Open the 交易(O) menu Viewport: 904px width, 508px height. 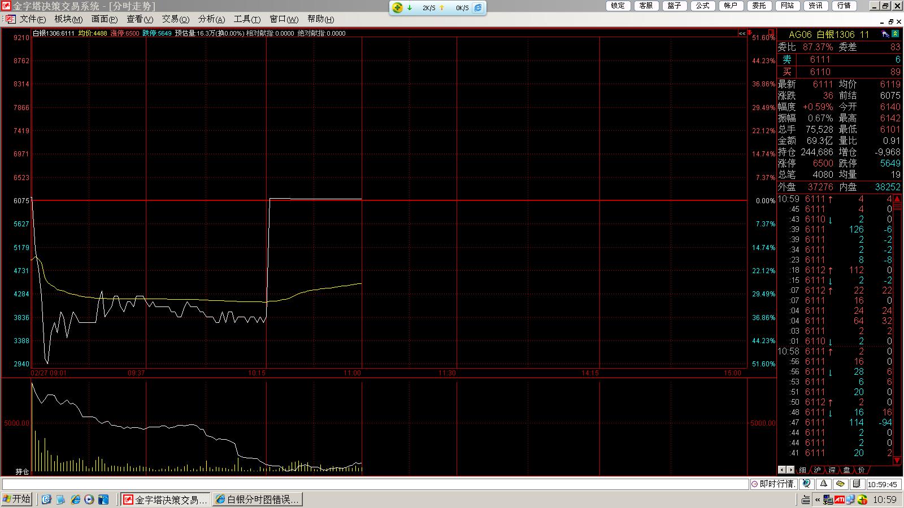[x=175, y=19]
